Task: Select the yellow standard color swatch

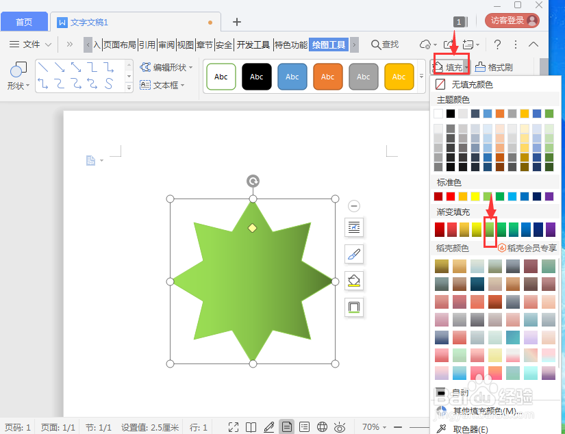Action: 475,196
